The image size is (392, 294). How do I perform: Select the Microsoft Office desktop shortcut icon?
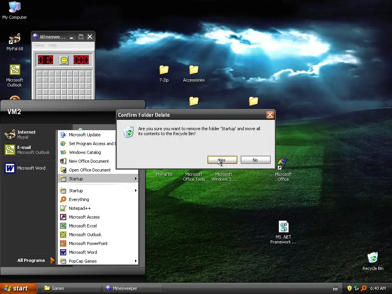pos(283,169)
